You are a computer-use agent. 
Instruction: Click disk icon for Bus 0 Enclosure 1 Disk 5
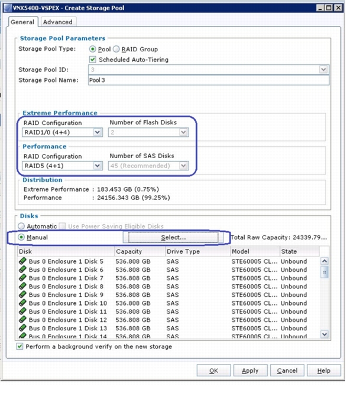pyautogui.click(x=22, y=261)
